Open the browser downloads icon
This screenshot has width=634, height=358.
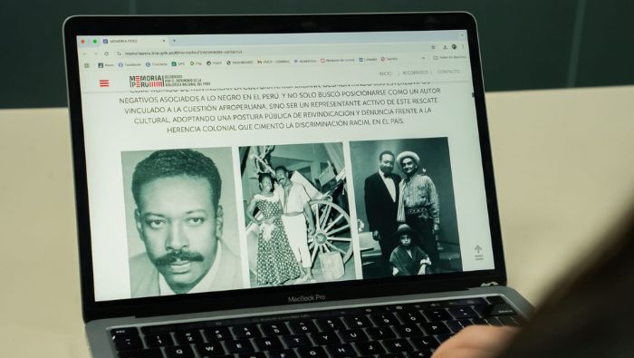click(445, 47)
